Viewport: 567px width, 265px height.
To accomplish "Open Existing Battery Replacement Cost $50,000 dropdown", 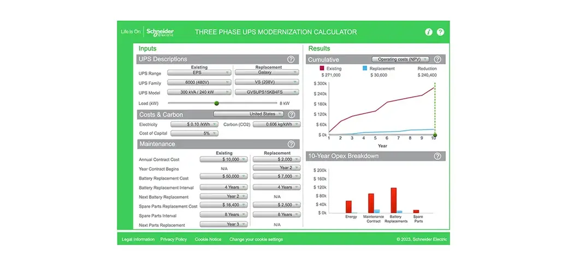I will 224,177.
